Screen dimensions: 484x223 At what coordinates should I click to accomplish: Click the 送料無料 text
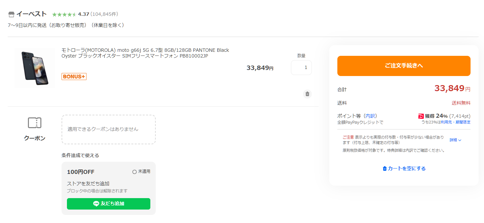[461, 103]
